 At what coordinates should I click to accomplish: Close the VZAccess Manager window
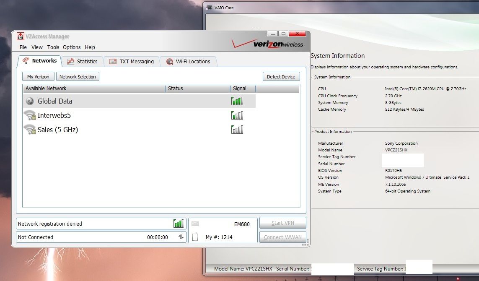tap(297, 34)
